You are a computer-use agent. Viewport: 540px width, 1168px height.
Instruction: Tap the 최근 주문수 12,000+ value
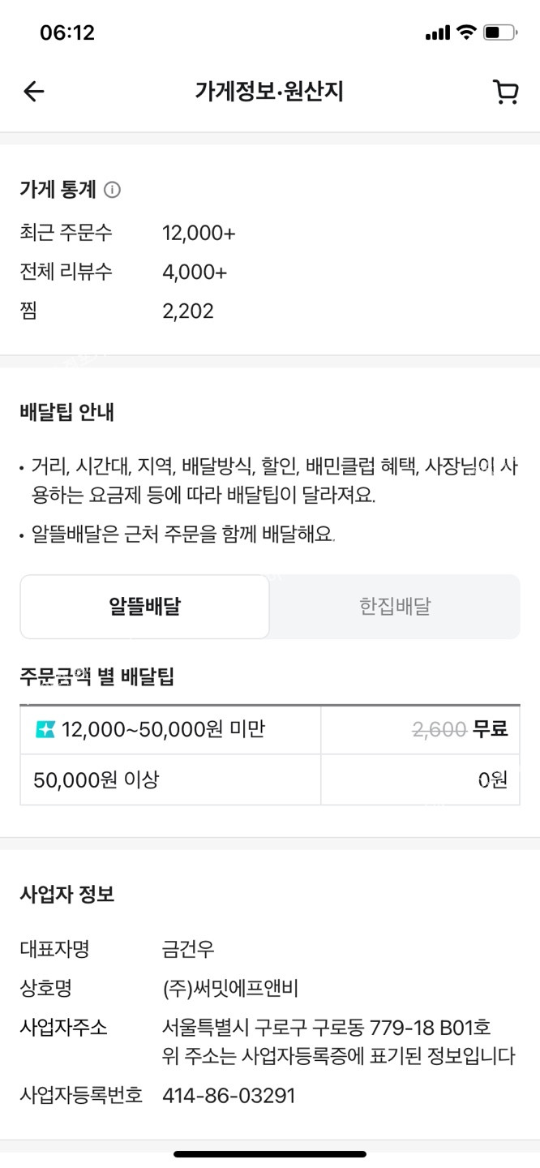199,234
